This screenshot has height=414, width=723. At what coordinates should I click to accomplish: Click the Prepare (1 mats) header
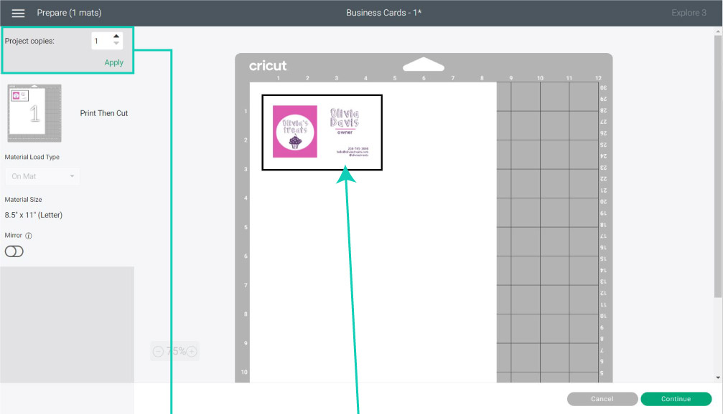point(68,12)
